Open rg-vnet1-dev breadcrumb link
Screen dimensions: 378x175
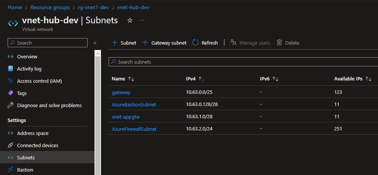[93, 8]
